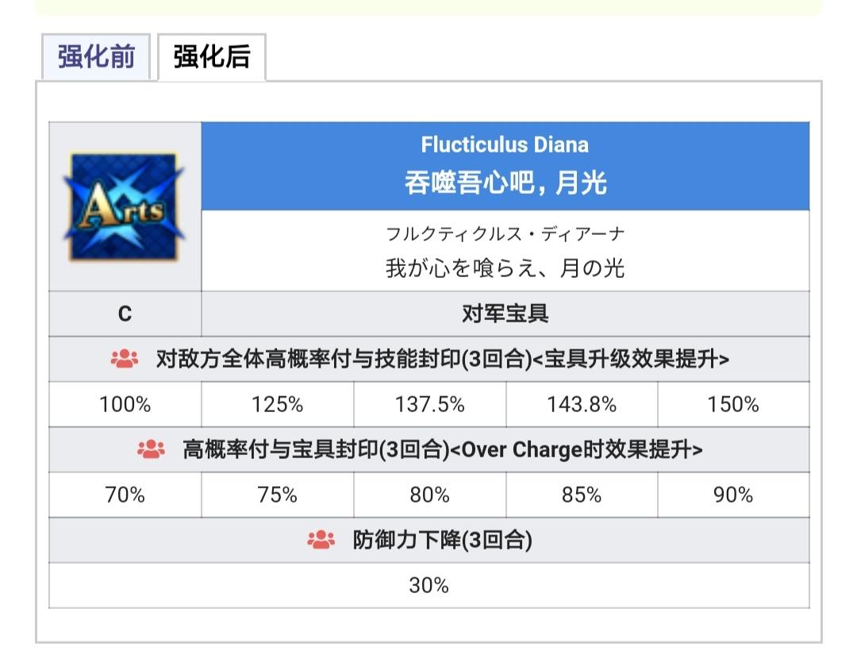Click the Arts card icon
This screenshot has width=857, height=655.
(x=125, y=206)
